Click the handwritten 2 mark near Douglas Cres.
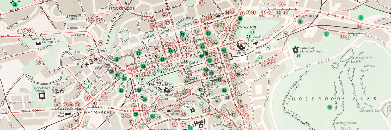This screenshot has height=130, width=391. click(57, 91)
